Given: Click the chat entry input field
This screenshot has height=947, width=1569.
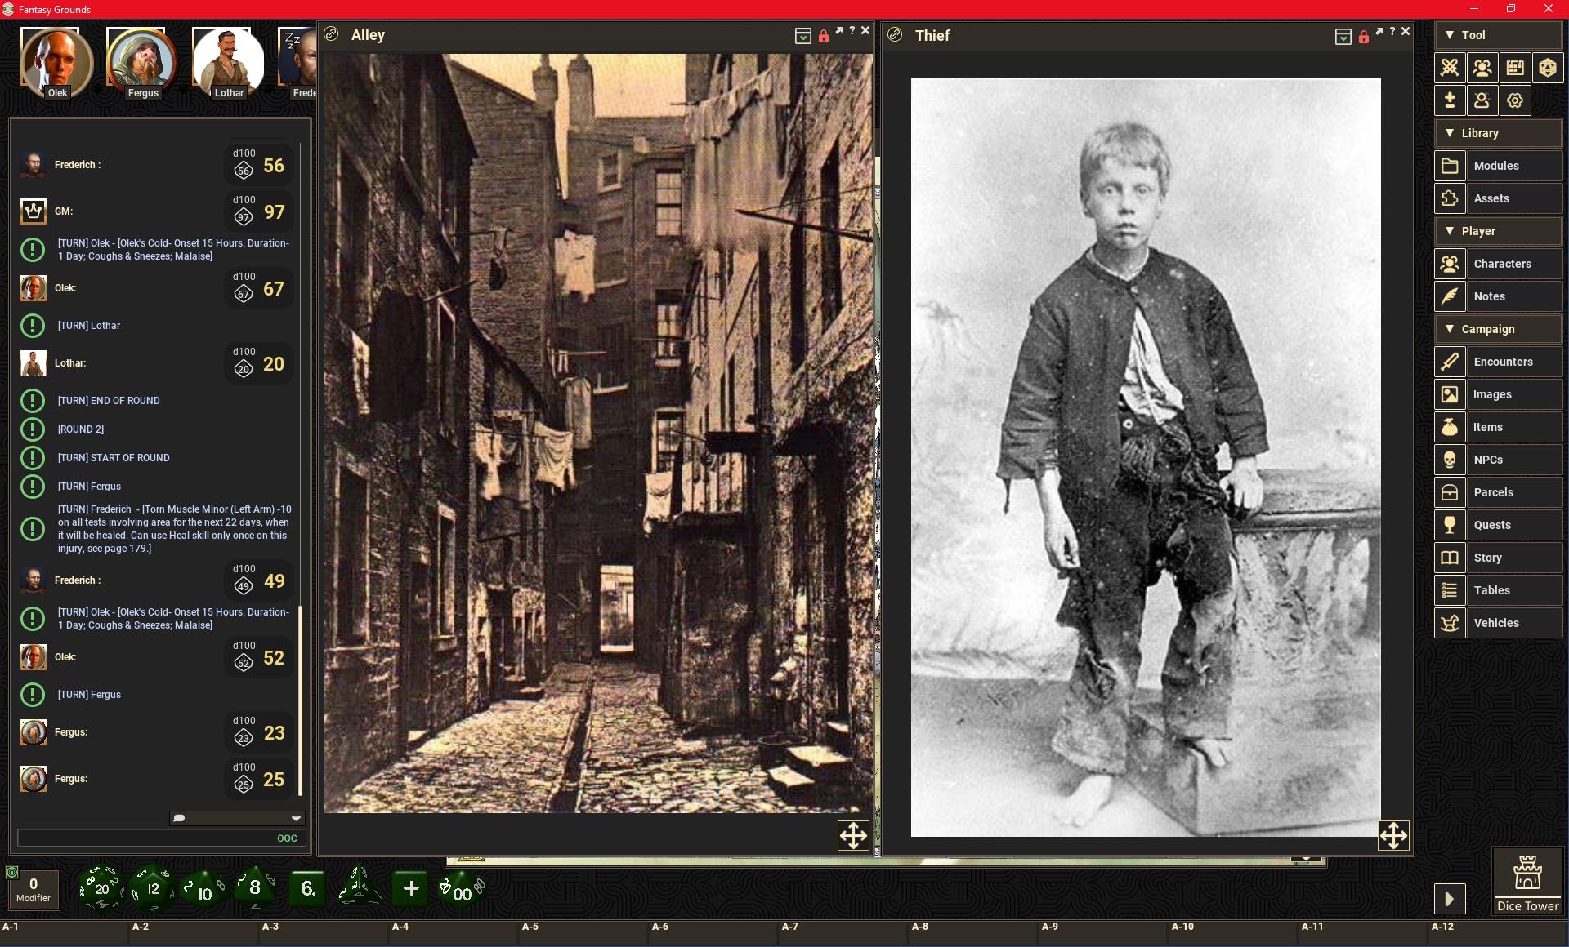Looking at the screenshot, I should pos(147,838).
